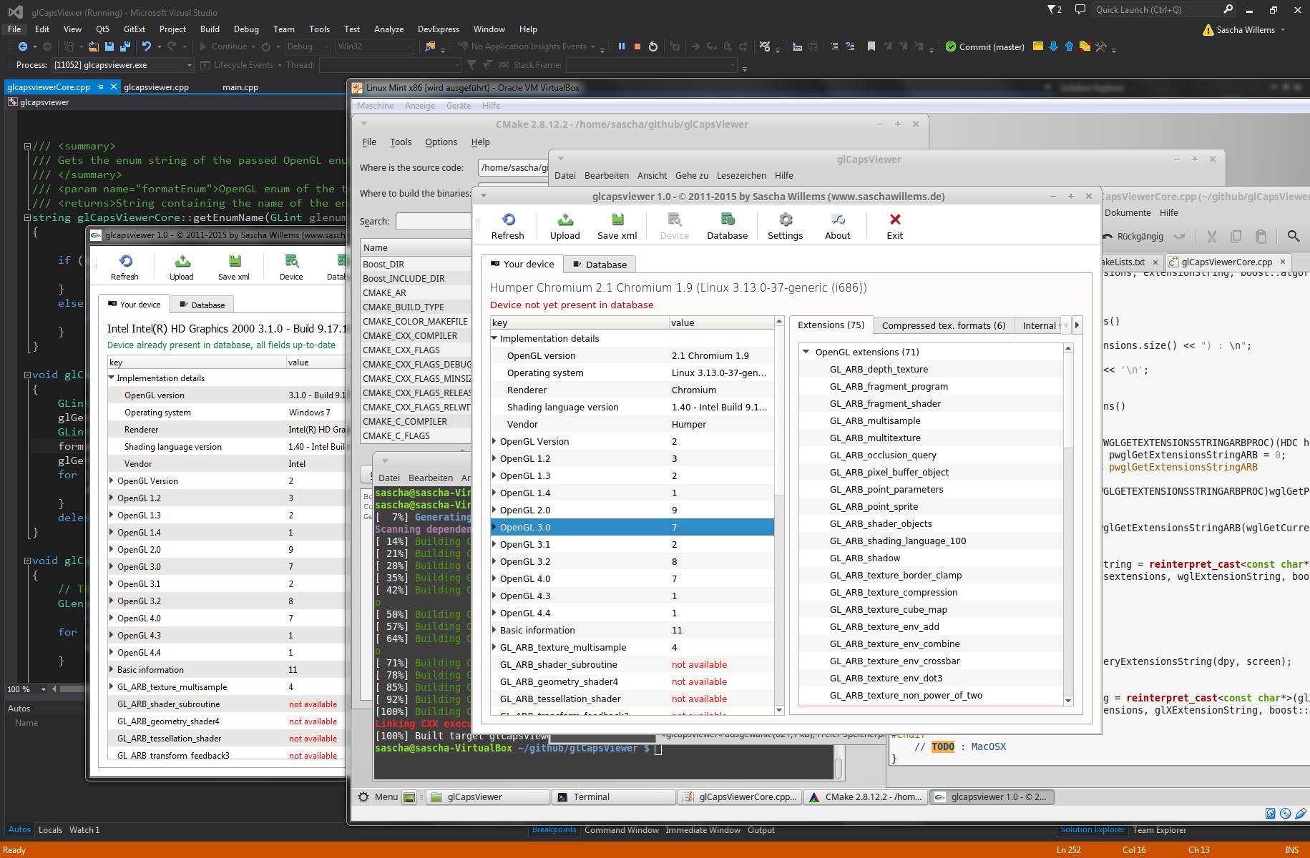Click the CMake Search input field
The width and height of the screenshot is (1310, 858).
pyautogui.click(x=433, y=222)
